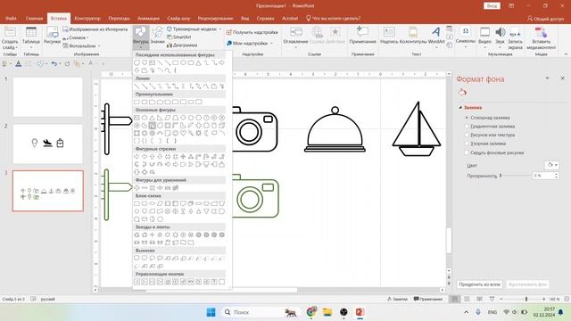The image size is (571, 321).
Task: Click Общий доступ (Share) button
Action: (545, 19)
